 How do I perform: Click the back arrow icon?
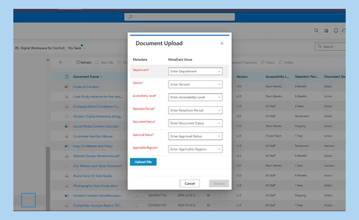pos(61,62)
